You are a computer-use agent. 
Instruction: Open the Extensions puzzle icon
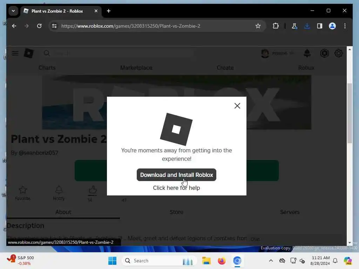click(276, 26)
